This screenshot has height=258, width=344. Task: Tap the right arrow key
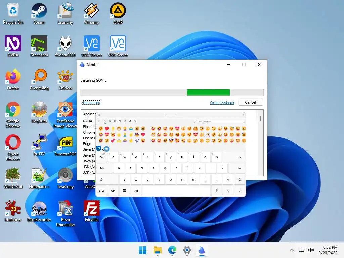240,191
